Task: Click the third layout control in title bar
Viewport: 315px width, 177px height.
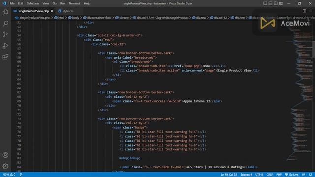Action: pos(276,3)
